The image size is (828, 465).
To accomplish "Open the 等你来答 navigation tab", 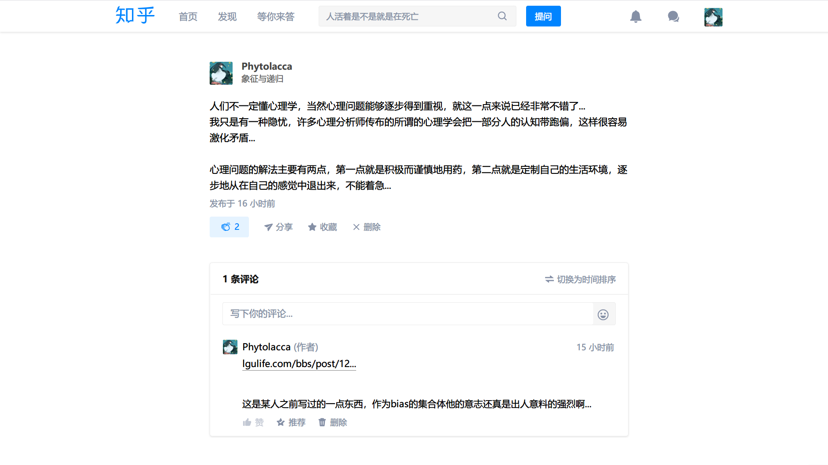I will pyautogui.click(x=276, y=17).
